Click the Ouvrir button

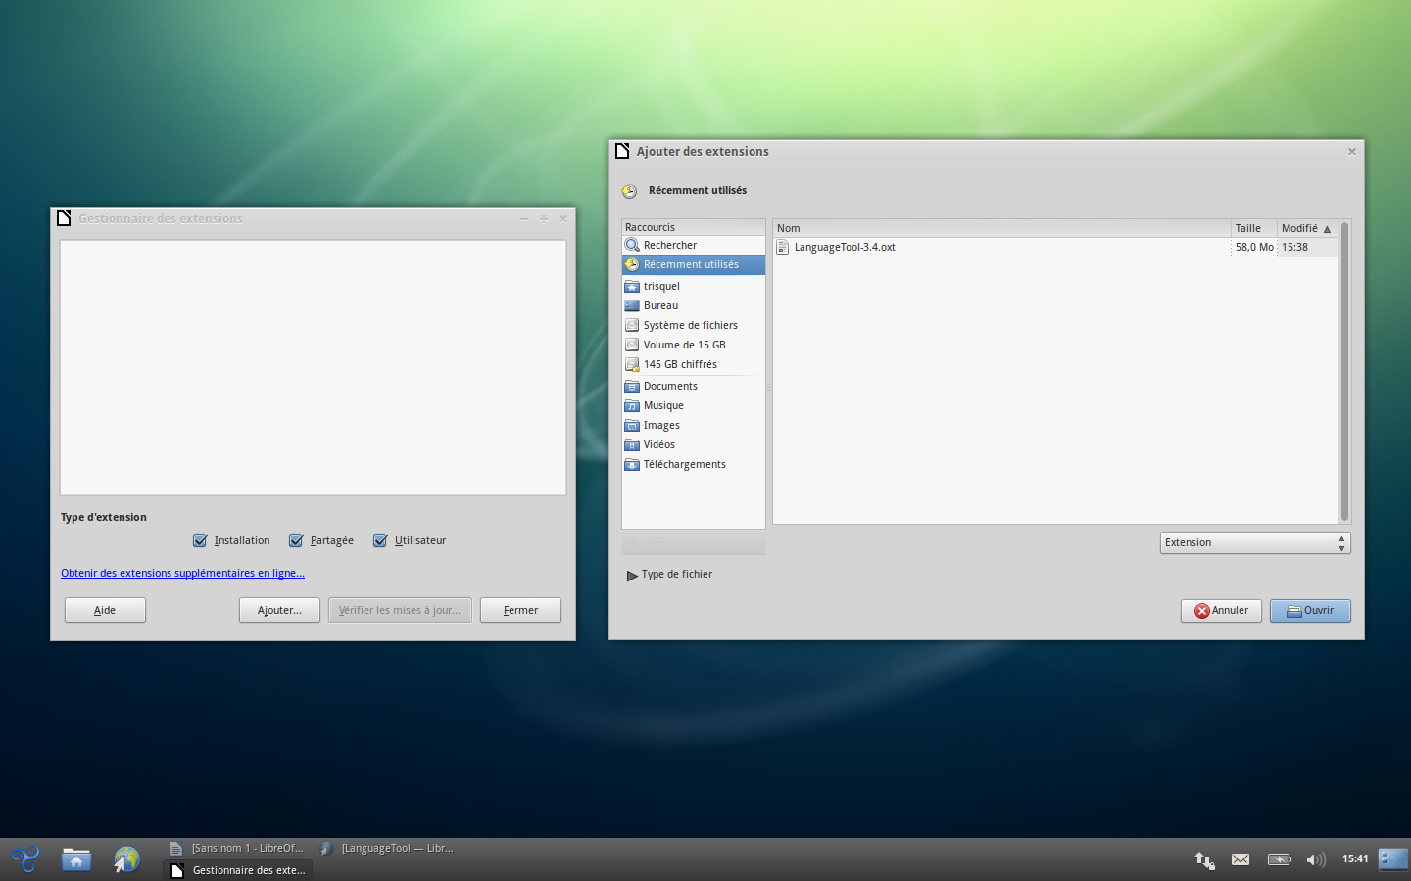[1310, 611]
